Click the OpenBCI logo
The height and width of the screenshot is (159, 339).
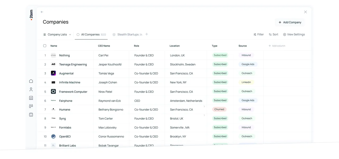53,137
